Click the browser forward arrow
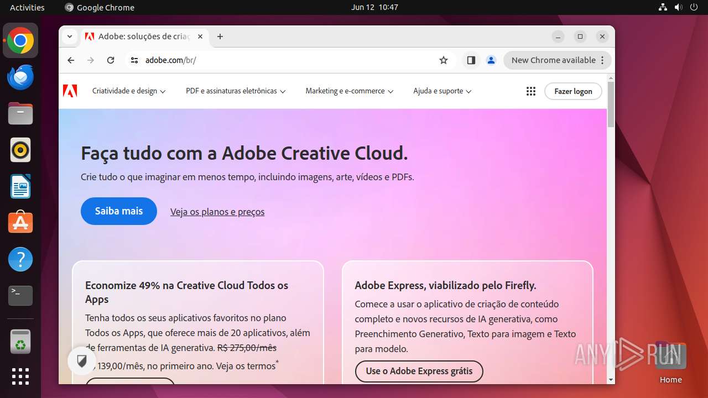708x398 pixels. pyautogui.click(x=91, y=60)
